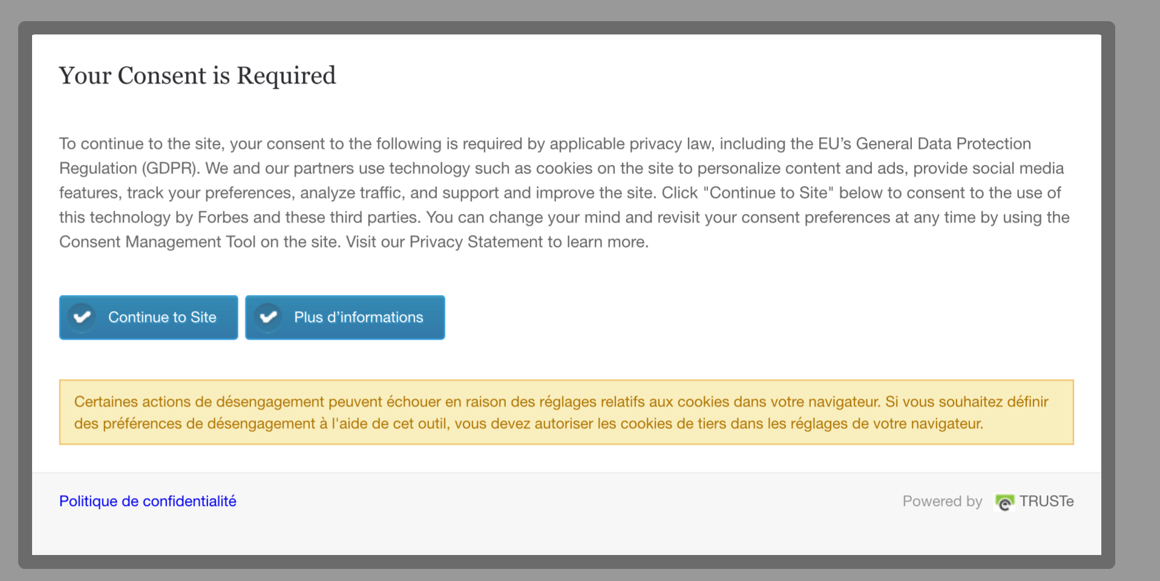
Task: Click the checkmark icon on Continue to Site
Action: (x=82, y=317)
